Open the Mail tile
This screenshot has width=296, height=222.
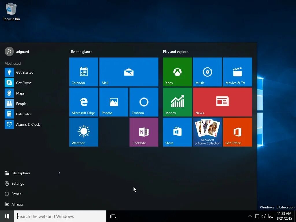[129, 72]
